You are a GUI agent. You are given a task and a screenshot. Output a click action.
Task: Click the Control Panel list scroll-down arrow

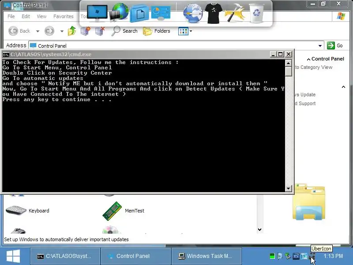(x=259, y=229)
